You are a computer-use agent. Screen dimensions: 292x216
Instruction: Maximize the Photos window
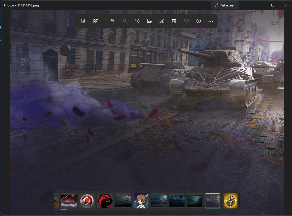pos(273,5)
